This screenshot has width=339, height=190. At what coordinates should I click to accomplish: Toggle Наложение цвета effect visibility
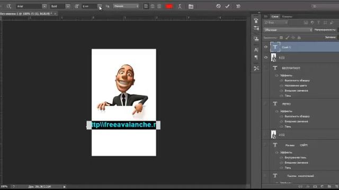[281, 85]
